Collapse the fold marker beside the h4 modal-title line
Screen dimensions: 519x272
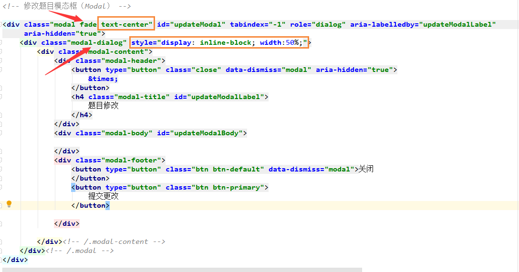(1, 97)
